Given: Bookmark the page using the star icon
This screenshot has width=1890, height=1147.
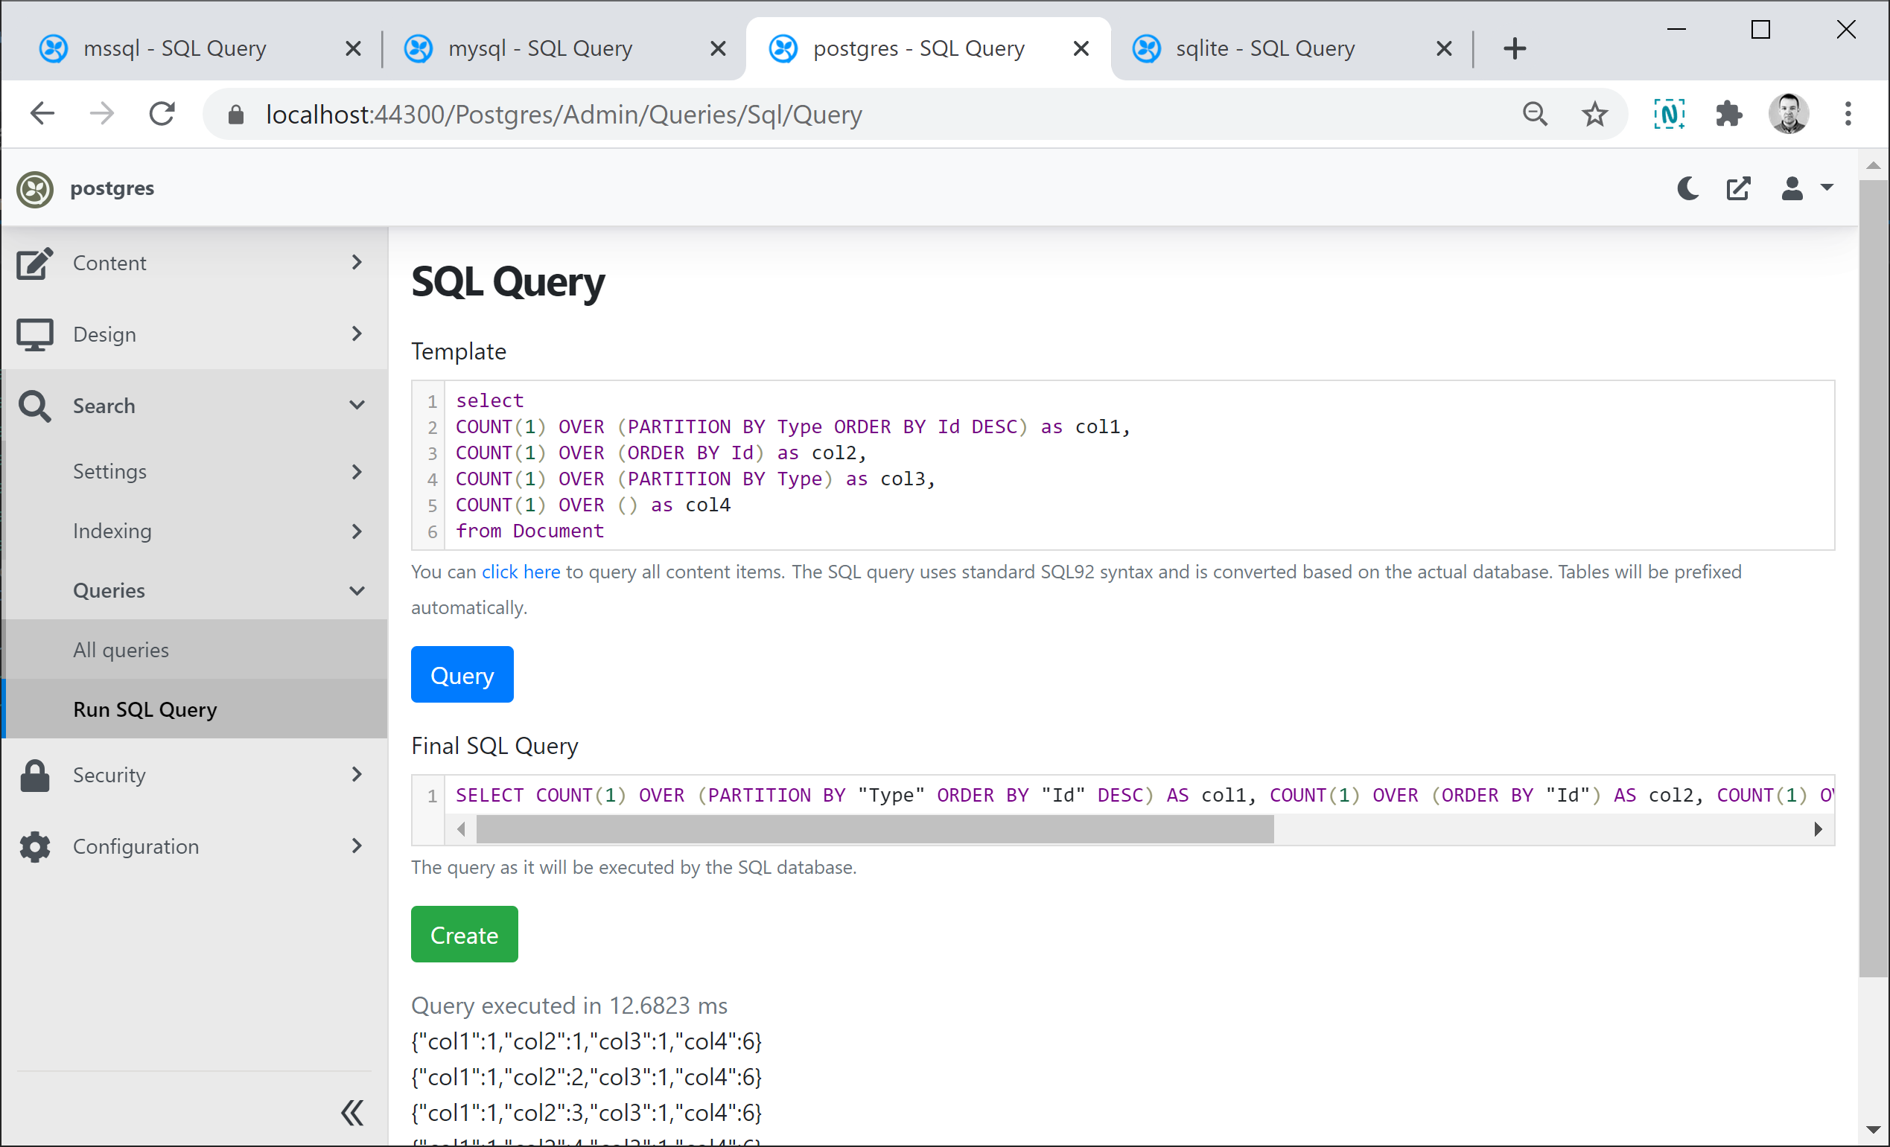Looking at the screenshot, I should pyautogui.click(x=1594, y=113).
